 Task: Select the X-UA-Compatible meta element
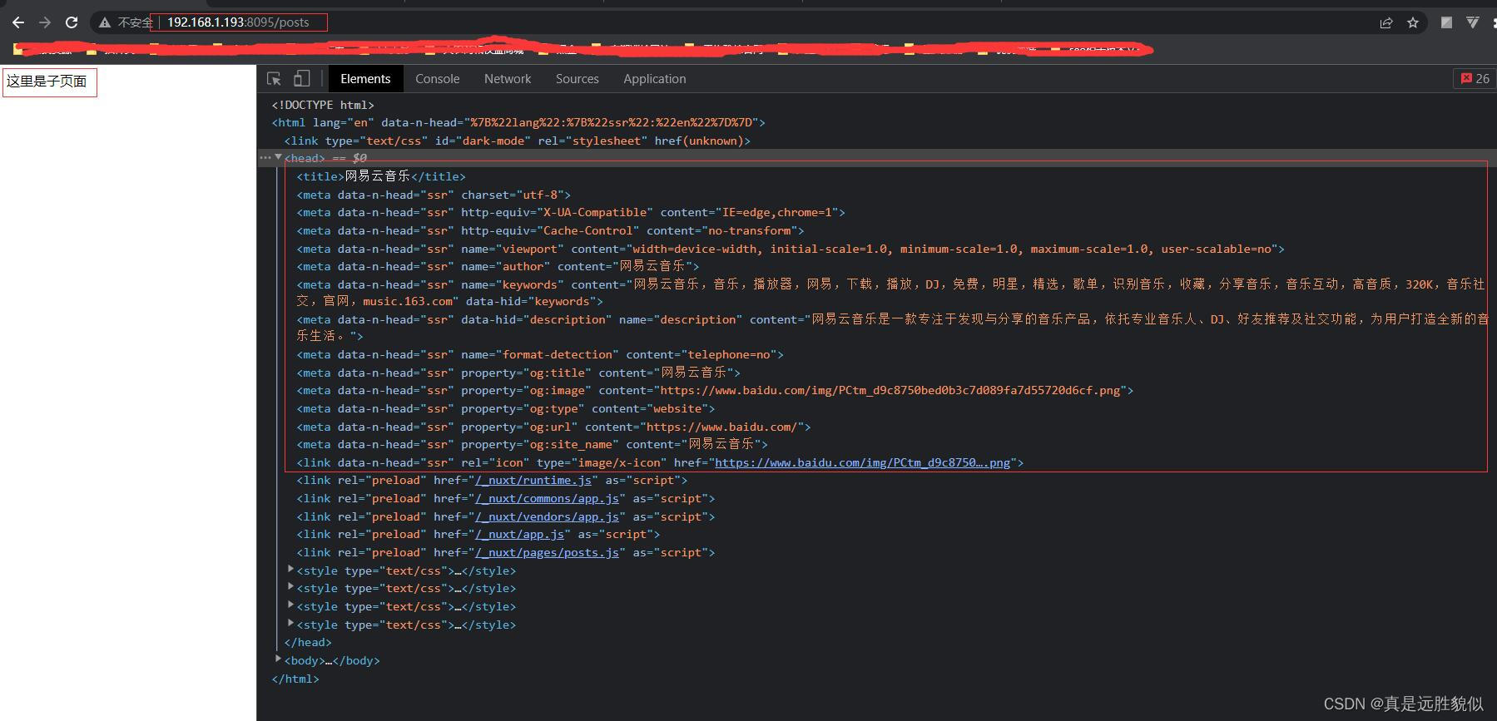point(571,212)
